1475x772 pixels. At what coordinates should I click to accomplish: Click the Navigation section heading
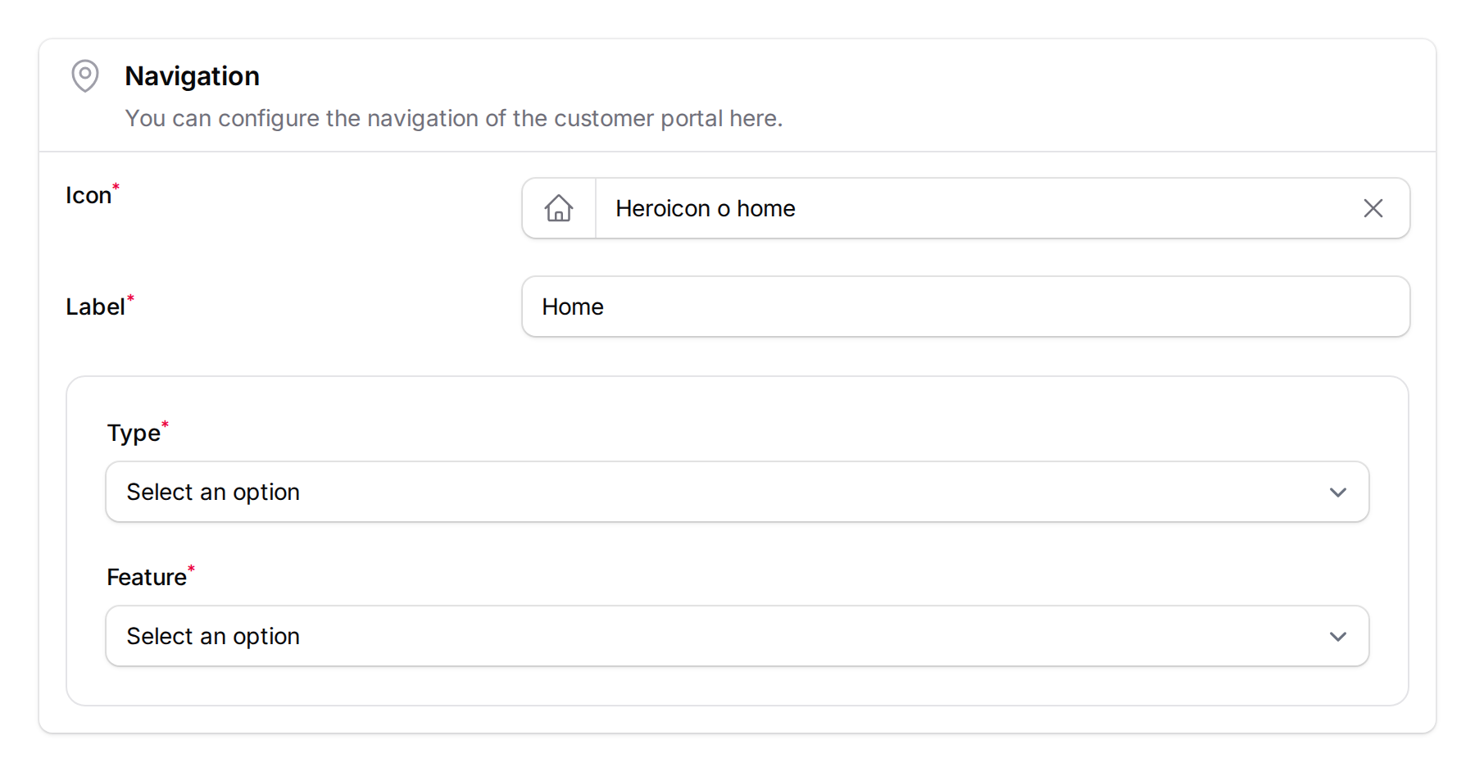coord(192,75)
